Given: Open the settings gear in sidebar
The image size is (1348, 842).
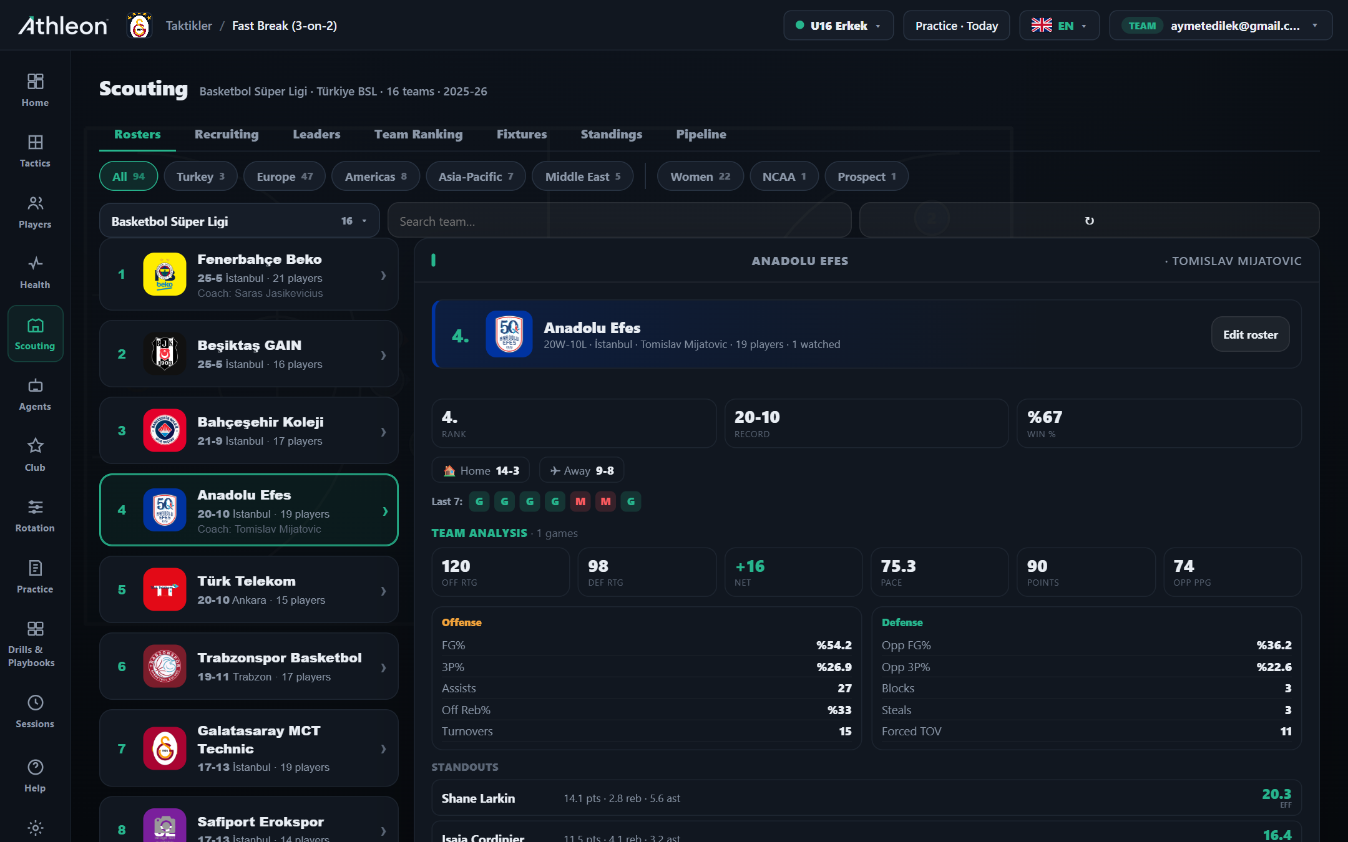Looking at the screenshot, I should 35,828.
